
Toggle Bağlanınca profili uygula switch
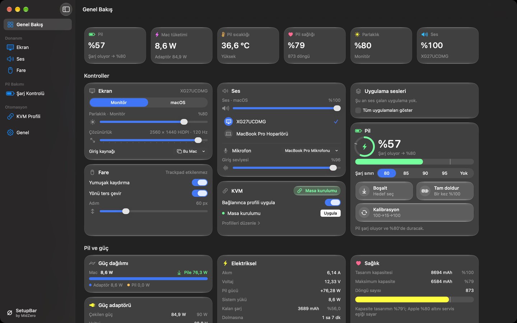click(332, 202)
